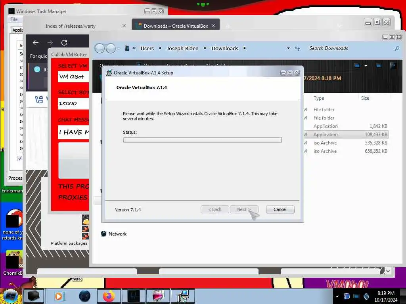Viewport: 406px width, 304px height.
Task: Switch to Downloads – Oracle VirtualBox browser tab
Action: click(176, 26)
